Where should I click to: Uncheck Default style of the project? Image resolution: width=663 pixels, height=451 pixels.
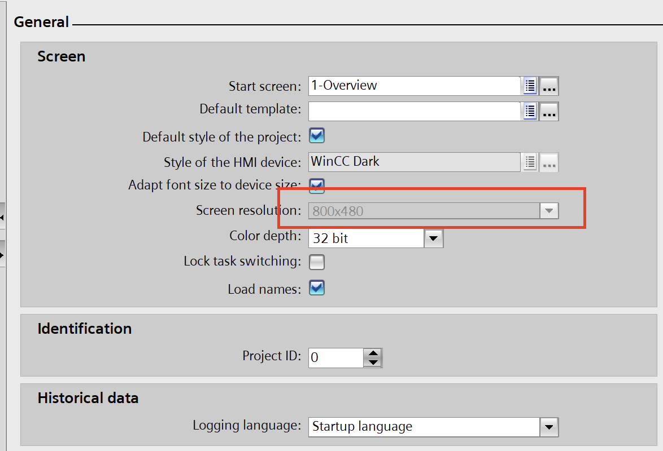click(317, 136)
